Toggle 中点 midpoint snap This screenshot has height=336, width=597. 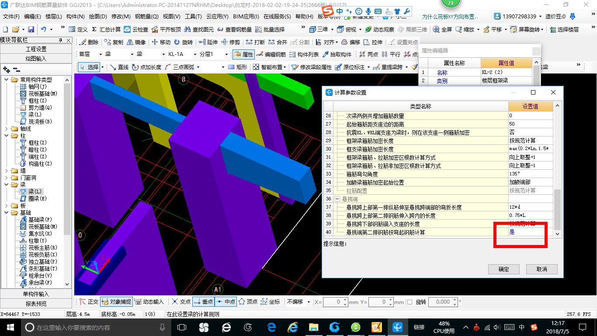click(226, 301)
